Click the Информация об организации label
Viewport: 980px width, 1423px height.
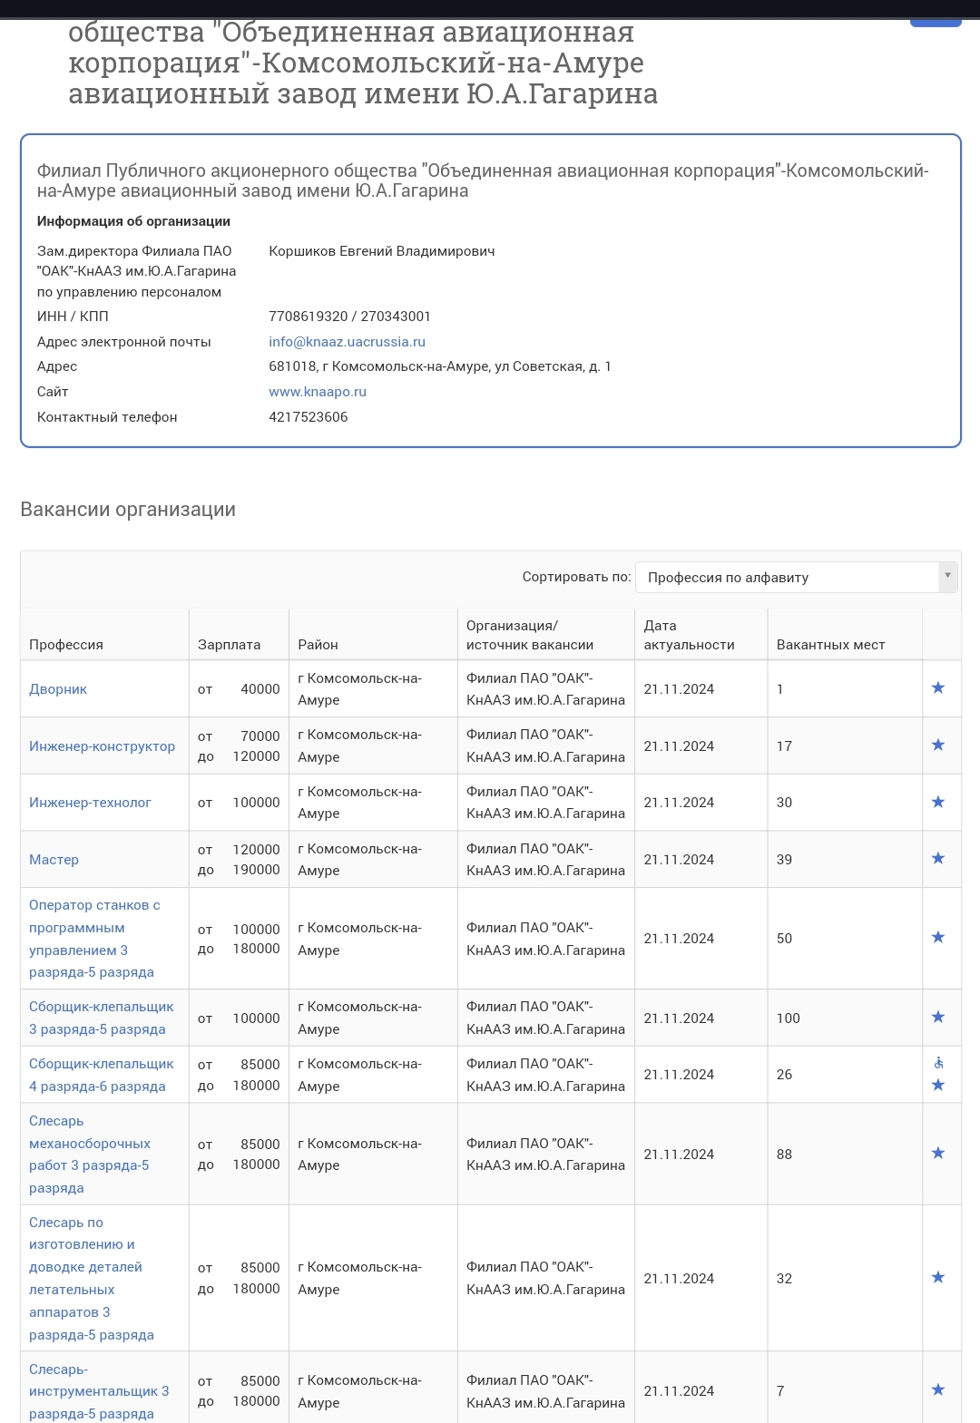(x=133, y=221)
